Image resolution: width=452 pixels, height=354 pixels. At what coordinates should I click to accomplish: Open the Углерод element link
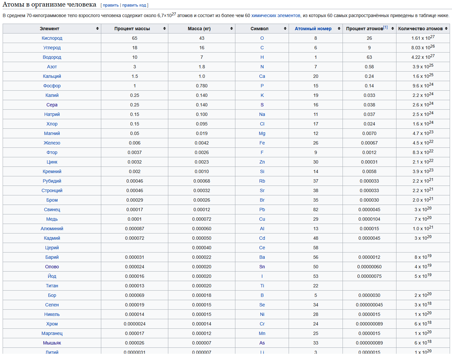click(52, 48)
